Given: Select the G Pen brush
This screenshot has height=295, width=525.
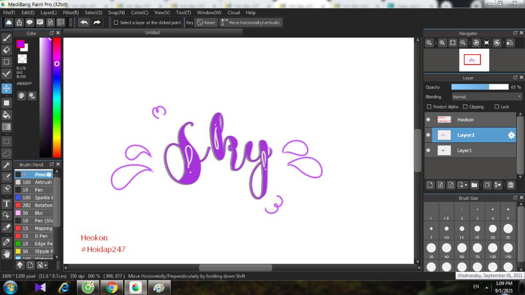Looking at the screenshot, I should [x=34, y=236].
